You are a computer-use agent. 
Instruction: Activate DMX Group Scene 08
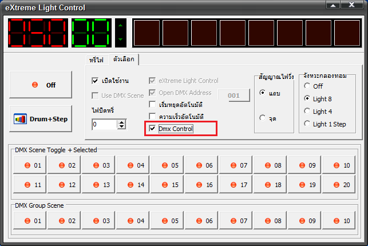270,220
